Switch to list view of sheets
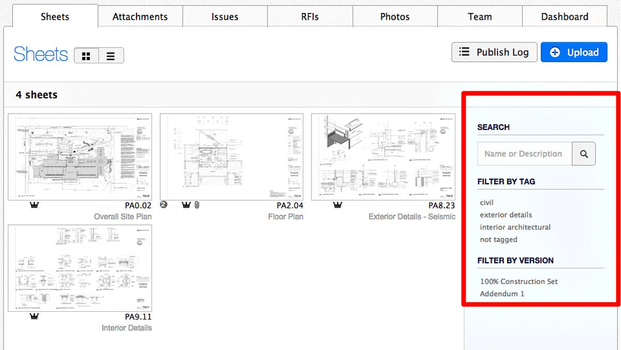The width and height of the screenshot is (621, 350). pyautogui.click(x=111, y=55)
